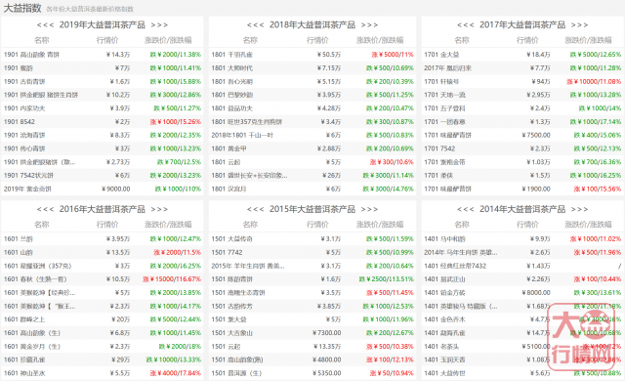Click the right arrows beside 2014年大益普洱茶产品
Image resolution: width=625 pixels, height=381 pixels.
click(579, 209)
